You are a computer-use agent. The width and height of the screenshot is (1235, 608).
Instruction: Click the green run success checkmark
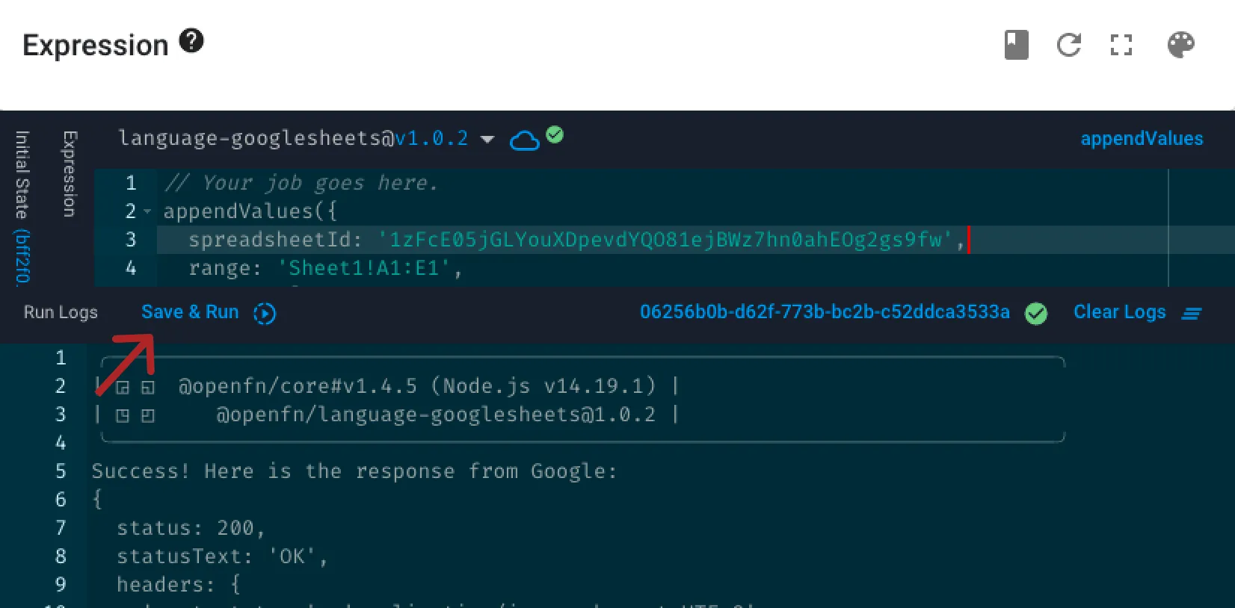pyautogui.click(x=1036, y=314)
